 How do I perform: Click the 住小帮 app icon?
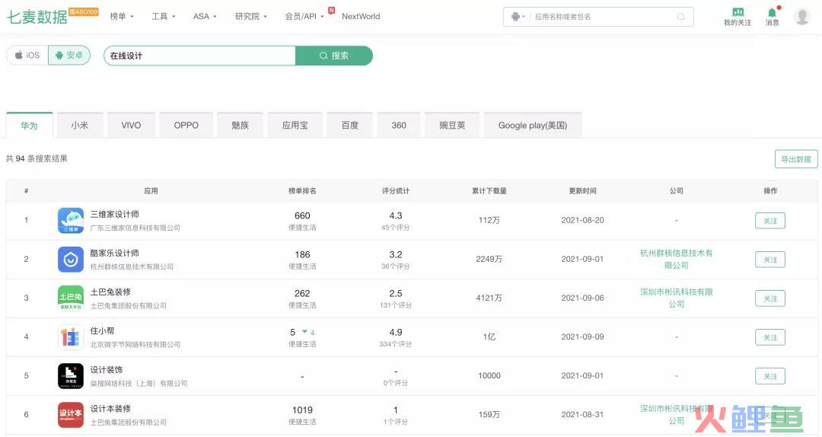pos(70,337)
